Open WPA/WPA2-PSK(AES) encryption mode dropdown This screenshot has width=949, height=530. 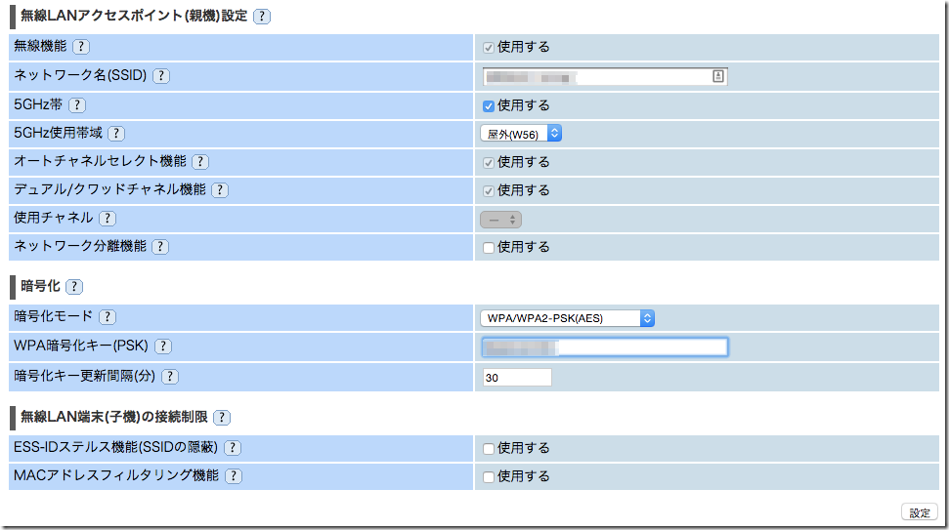pyautogui.click(x=567, y=317)
